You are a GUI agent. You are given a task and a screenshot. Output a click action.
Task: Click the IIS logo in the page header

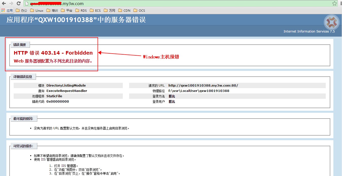(x=331, y=22)
